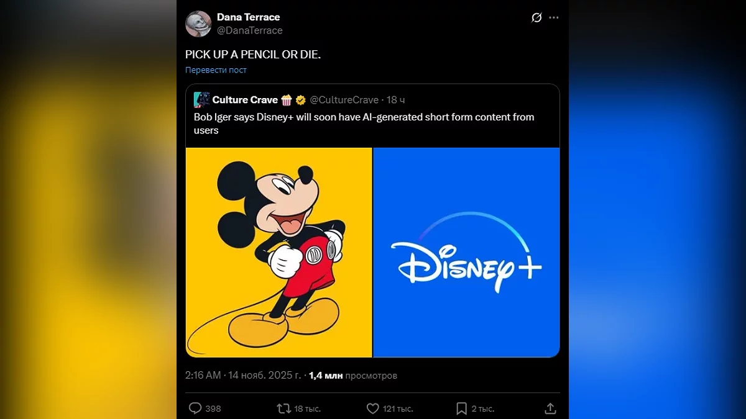Viewport: 746px width, 419px height.
Task: Open the Grok icon beside the post header
Action: pos(536,18)
